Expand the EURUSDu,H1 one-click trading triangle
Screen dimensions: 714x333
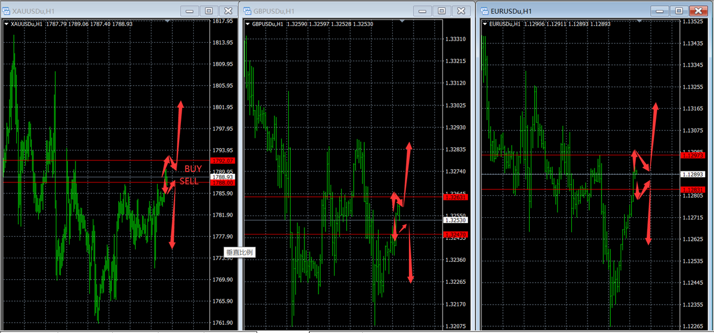(485, 24)
